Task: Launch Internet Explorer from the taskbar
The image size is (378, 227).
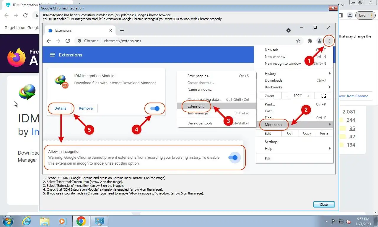Action: pyautogui.click(x=27, y=221)
